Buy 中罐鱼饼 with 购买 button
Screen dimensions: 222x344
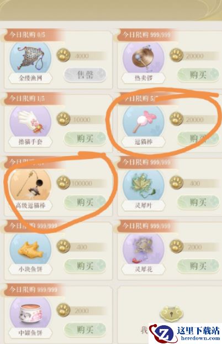click(x=85, y=329)
